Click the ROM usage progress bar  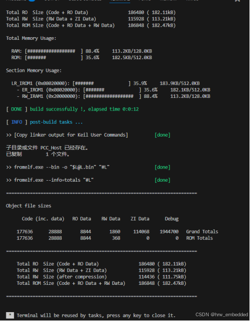pyautogui.click(x=54, y=58)
